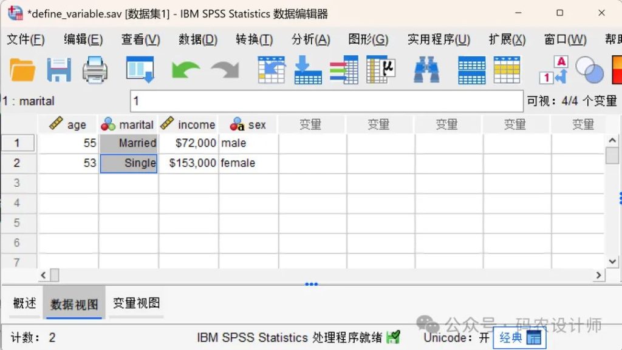The width and height of the screenshot is (622, 350).
Task: Open the 图形(G) menu
Action: click(x=368, y=39)
